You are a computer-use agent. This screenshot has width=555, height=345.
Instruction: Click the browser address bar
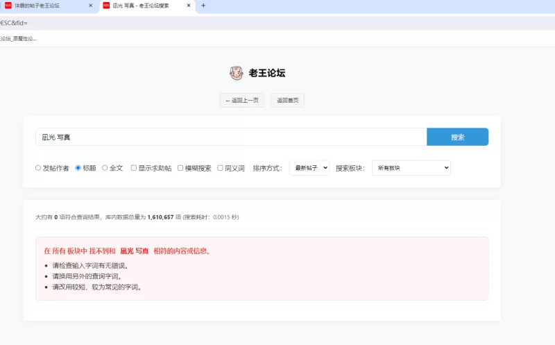click(x=277, y=23)
